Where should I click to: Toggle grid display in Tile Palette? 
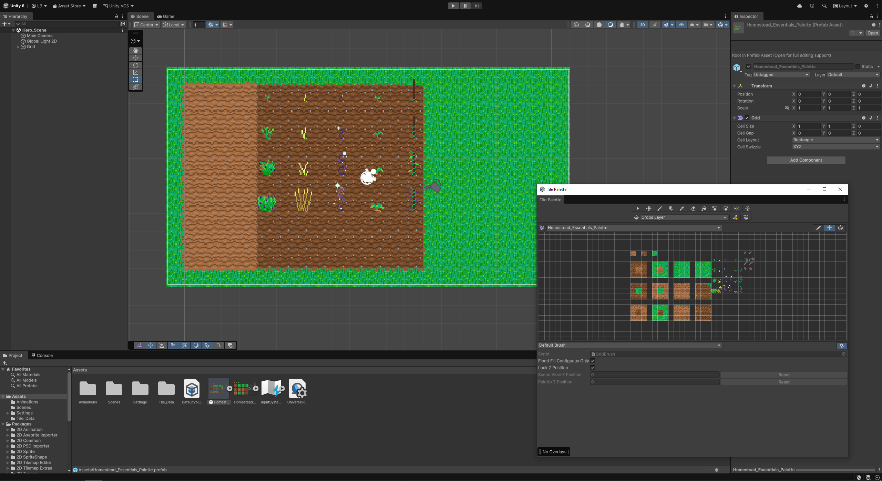(829, 228)
